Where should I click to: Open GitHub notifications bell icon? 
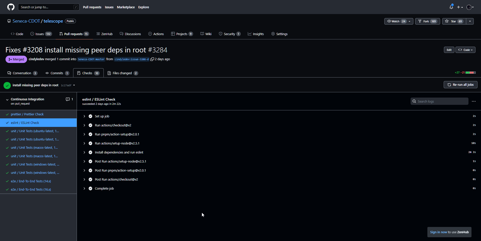click(451, 7)
